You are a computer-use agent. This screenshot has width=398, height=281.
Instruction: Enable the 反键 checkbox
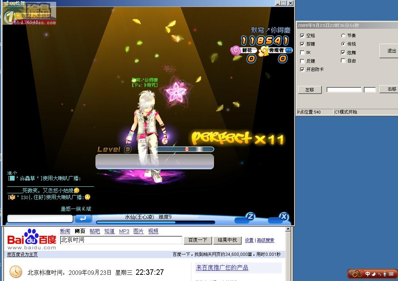302,61
